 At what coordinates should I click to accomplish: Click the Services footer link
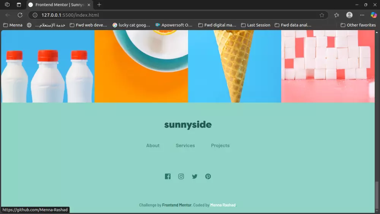(185, 145)
